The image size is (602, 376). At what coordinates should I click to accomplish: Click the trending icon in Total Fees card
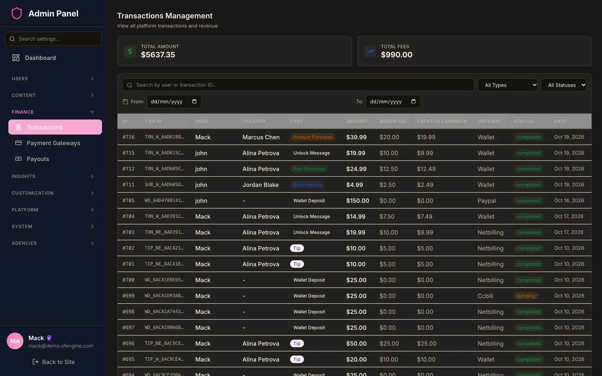pos(370,51)
